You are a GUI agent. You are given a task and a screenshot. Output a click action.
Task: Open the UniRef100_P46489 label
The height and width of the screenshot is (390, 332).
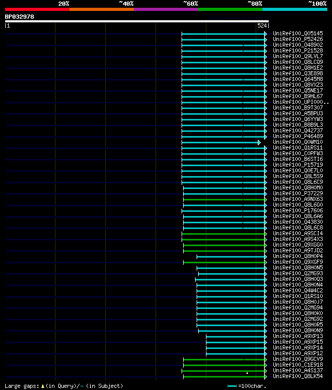pyautogui.click(x=298, y=136)
